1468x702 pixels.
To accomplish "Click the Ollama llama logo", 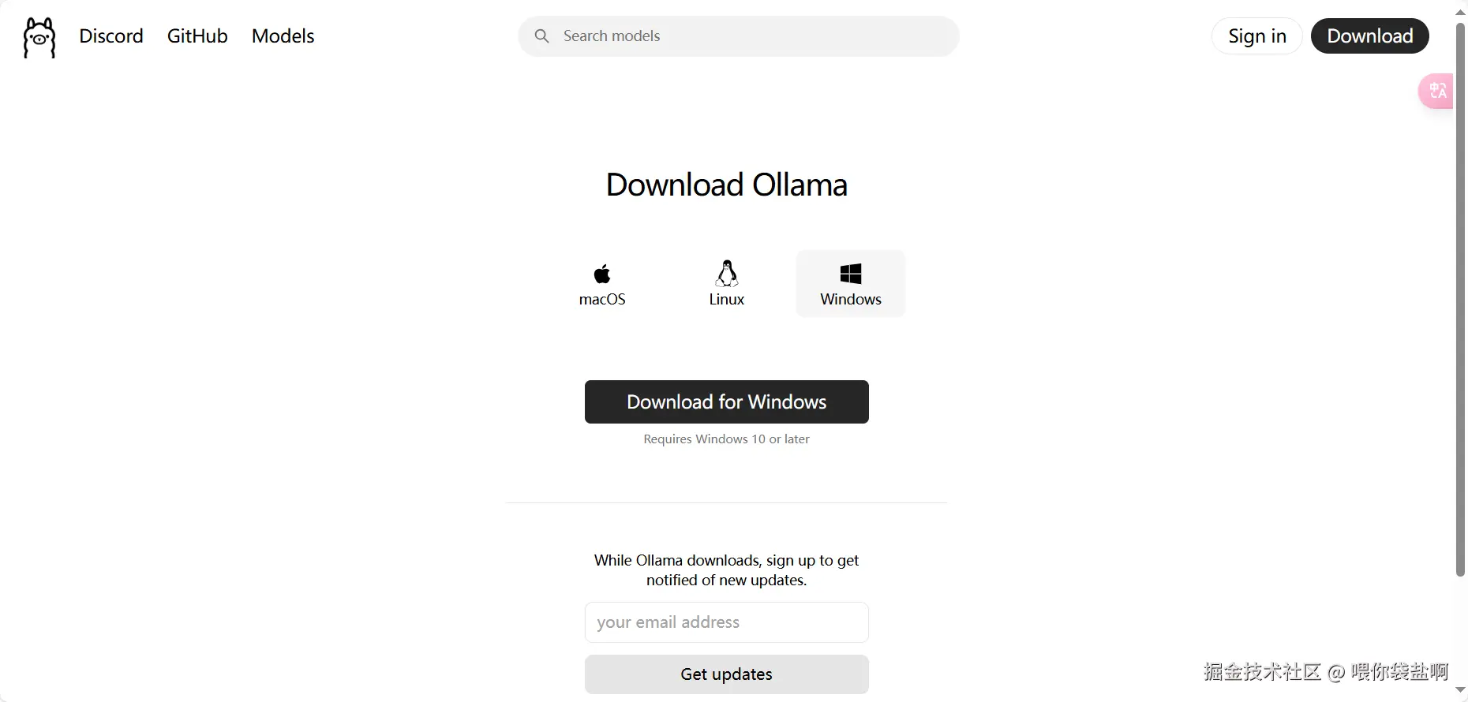I will click(39, 37).
